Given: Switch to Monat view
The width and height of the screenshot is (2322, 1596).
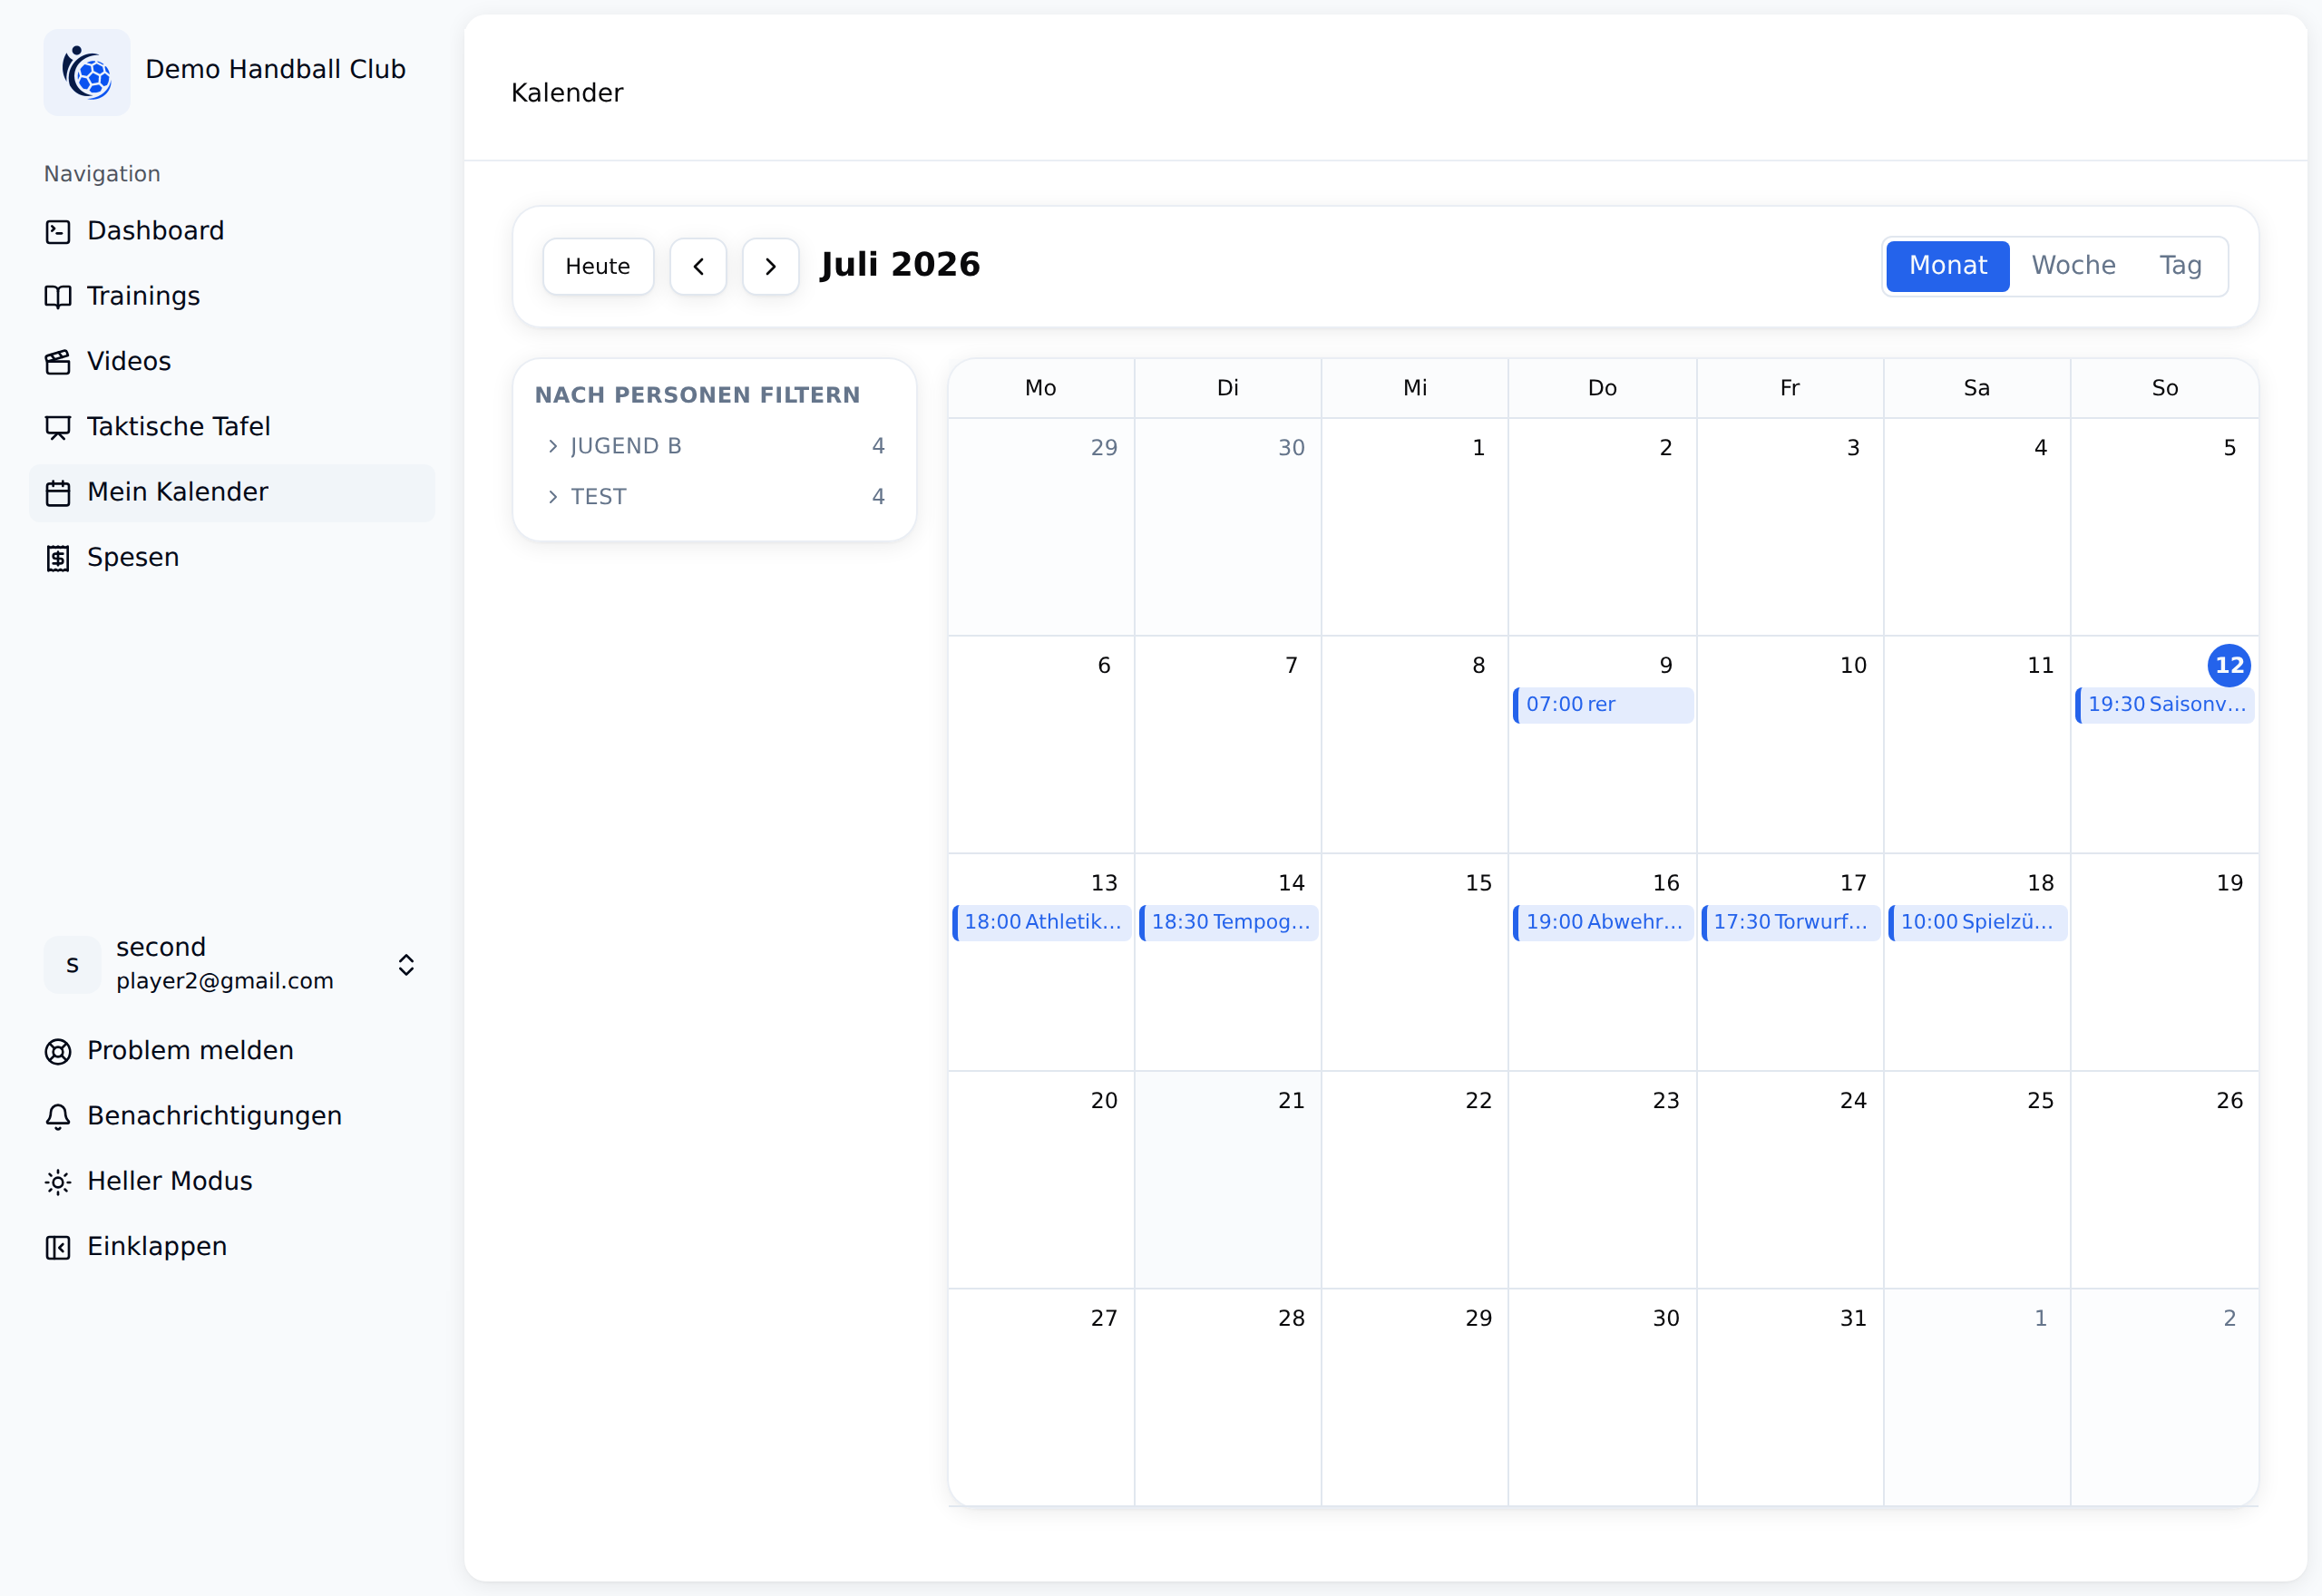Looking at the screenshot, I should [x=1947, y=266].
